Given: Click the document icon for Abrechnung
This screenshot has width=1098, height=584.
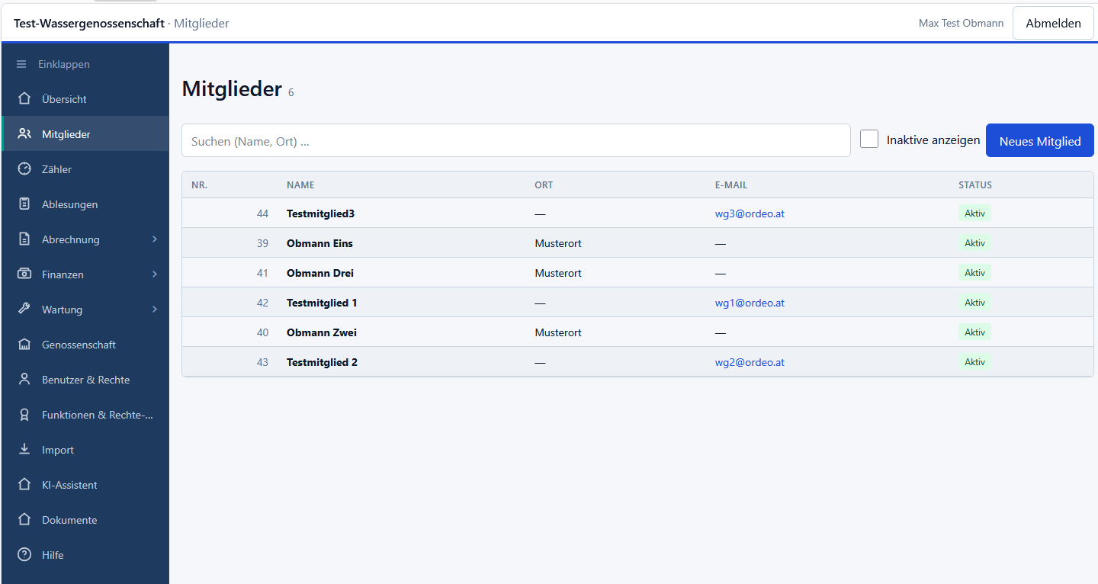Looking at the screenshot, I should tap(24, 239).
